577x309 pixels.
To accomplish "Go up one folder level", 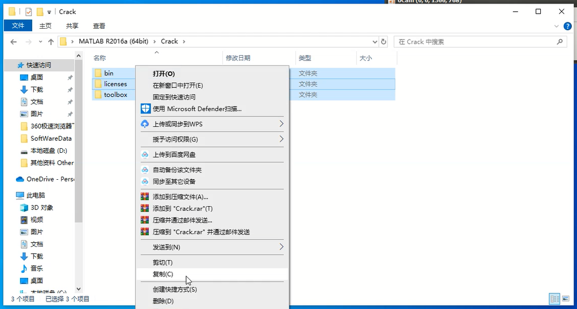I will [51, 41].
